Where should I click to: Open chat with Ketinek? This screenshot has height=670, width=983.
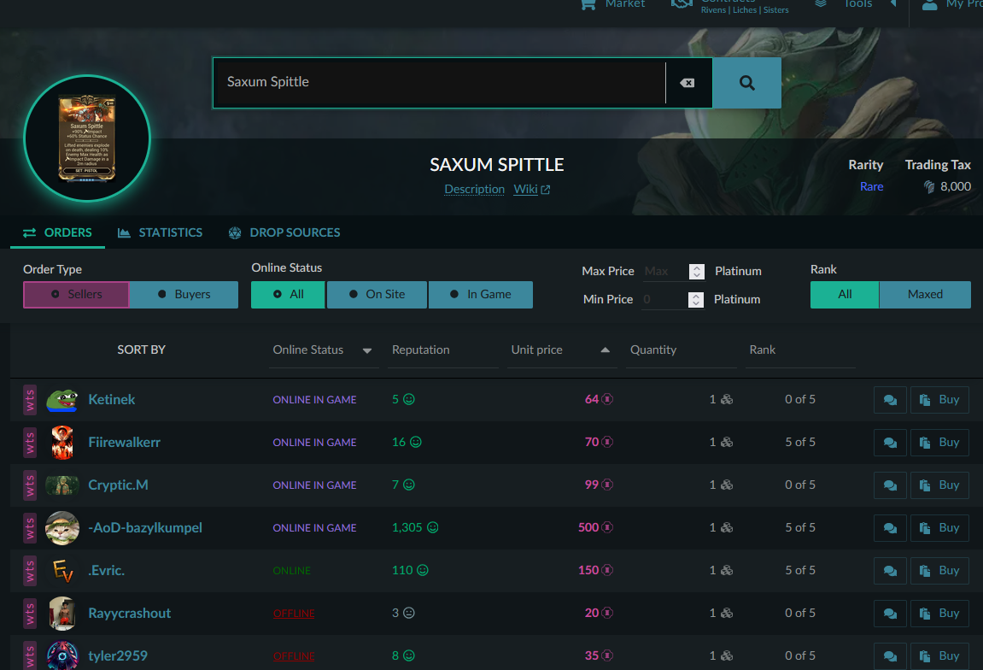[x=890, y=400]
